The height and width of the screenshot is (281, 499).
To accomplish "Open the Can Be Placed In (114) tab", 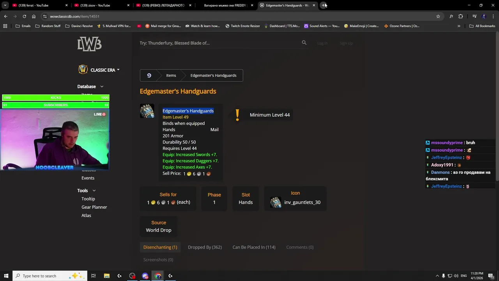I will [x=254, y=247].
